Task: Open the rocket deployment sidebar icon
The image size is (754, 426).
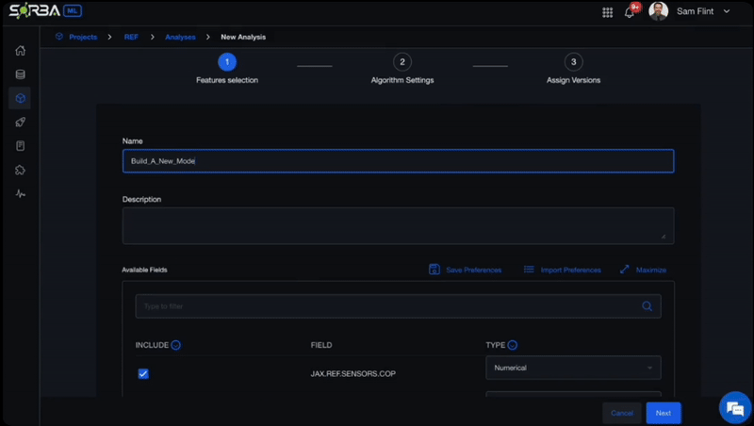Action: pos(20,123)
